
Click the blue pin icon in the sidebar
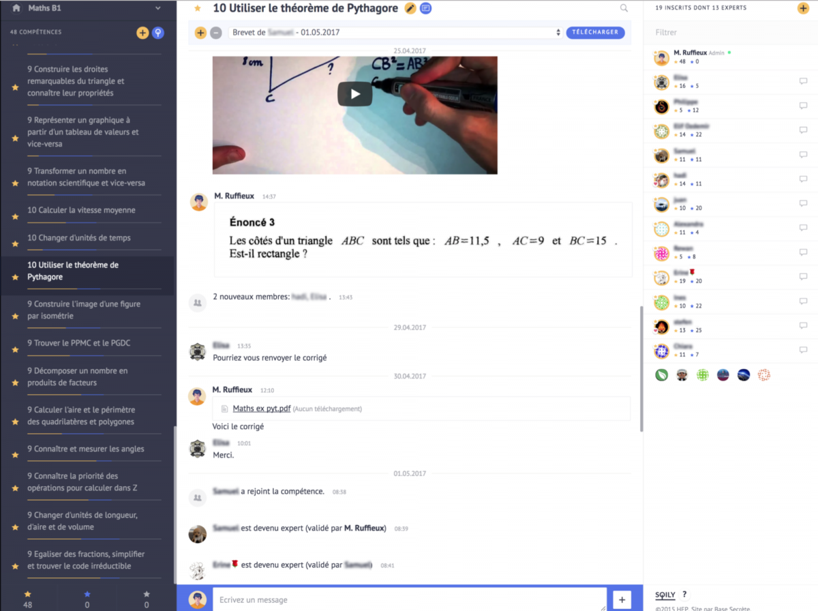(x=157, y=33)
